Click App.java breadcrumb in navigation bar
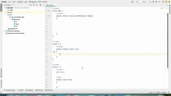 pos(33,2)
